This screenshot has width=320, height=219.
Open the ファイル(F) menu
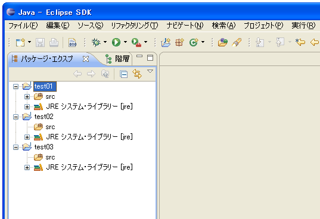click(x=23, y=26)
